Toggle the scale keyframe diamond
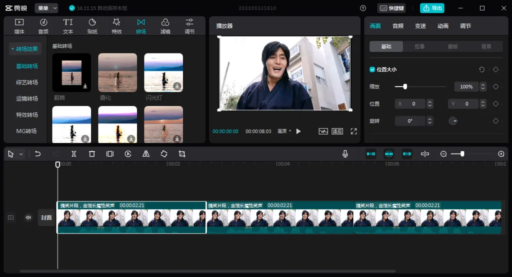The height and width of the screenshot is (277, 512). (496, 86)
